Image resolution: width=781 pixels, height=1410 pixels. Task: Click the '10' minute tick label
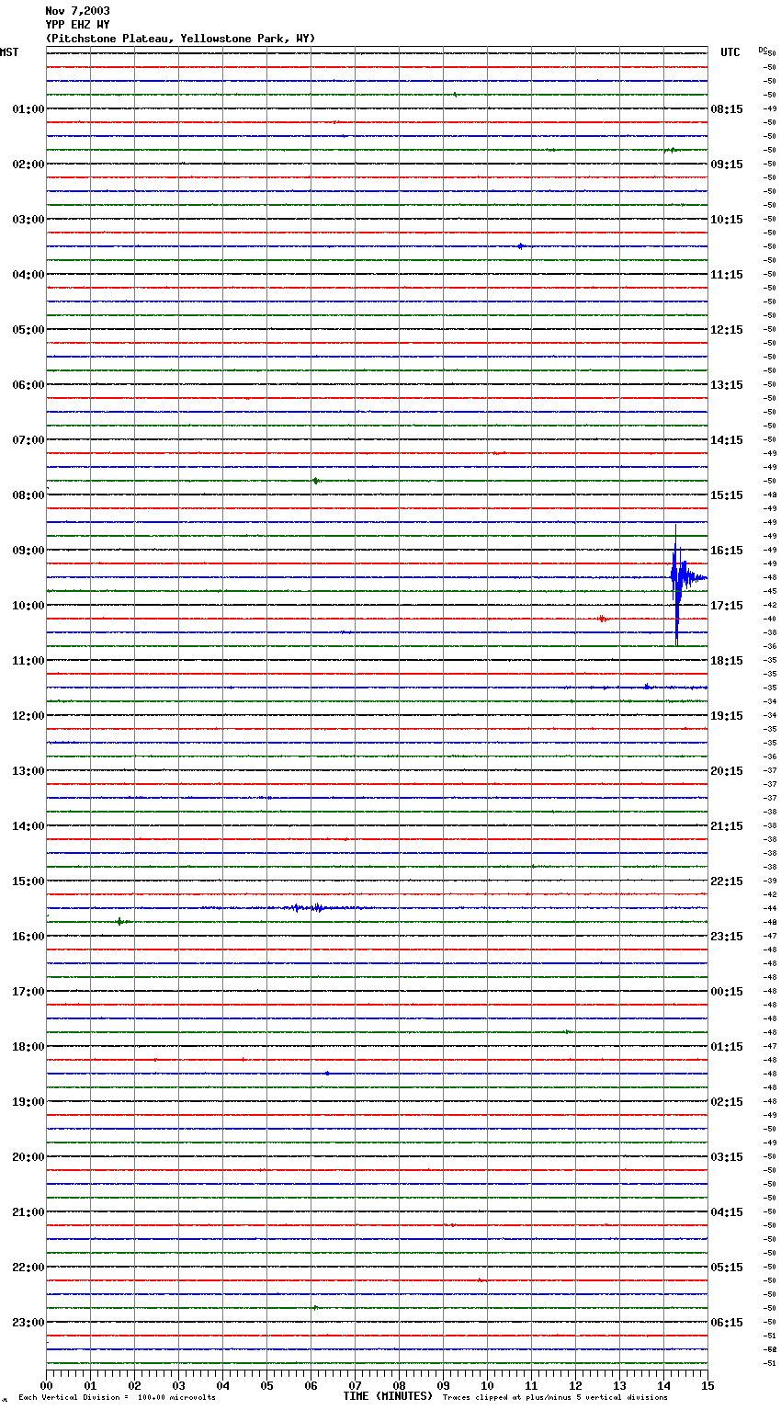[487, 1385]
